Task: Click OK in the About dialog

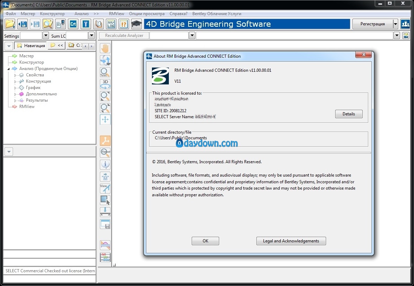Action: [205, 241]
